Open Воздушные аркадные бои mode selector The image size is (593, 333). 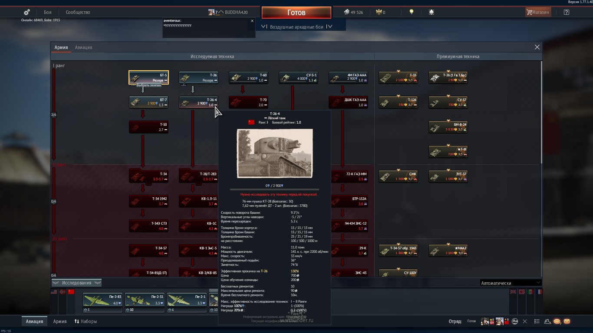[x=296, y=27]
